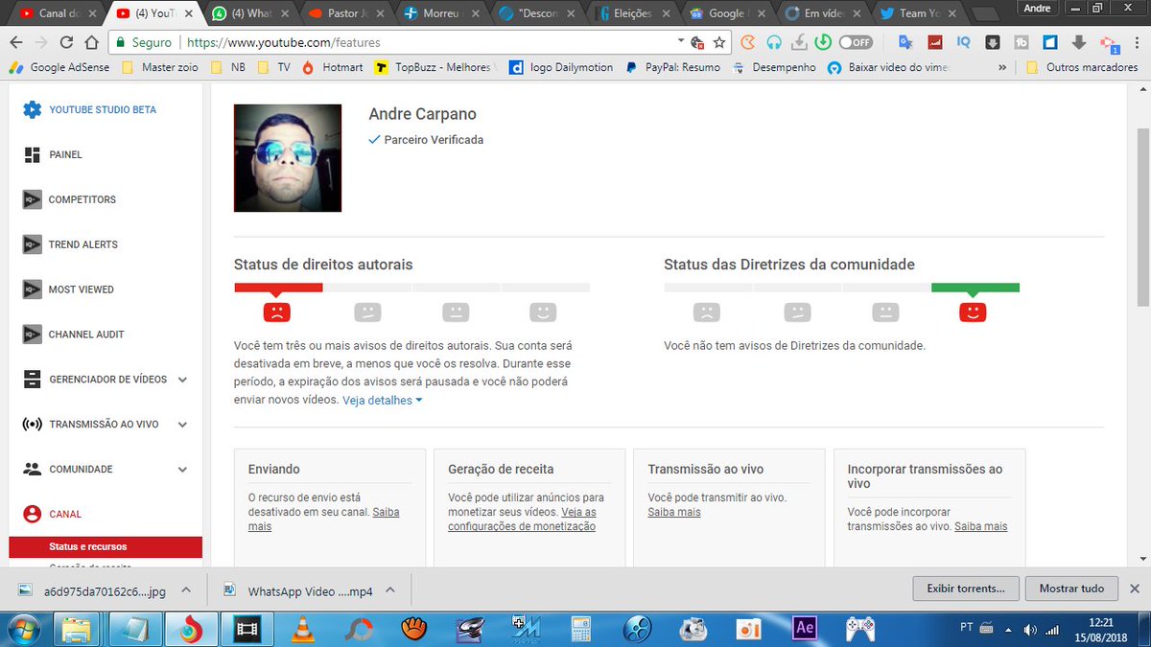This screenshot has width=1151, height=647.
Task: Open VLC media player from taskbar
Action: click(x=305, y=629)
